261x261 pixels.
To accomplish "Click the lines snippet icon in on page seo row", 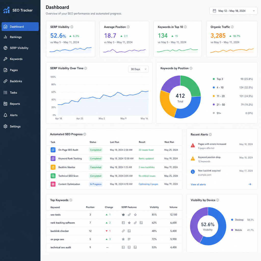I will [129, 239].
